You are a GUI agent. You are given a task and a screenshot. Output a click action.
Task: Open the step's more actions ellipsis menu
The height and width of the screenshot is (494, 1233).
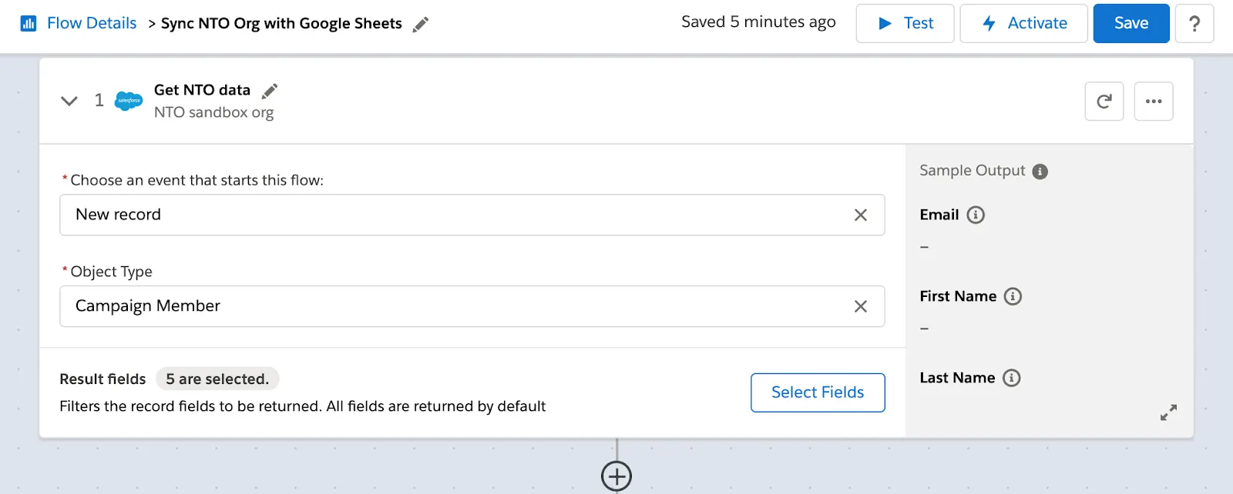[1154, 101]
